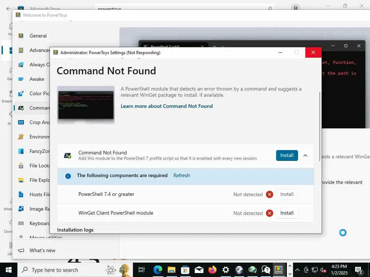This screenshot has height=277, width=370.
Task: Click the Advanced sidebar icon
Action: point(21,50)
